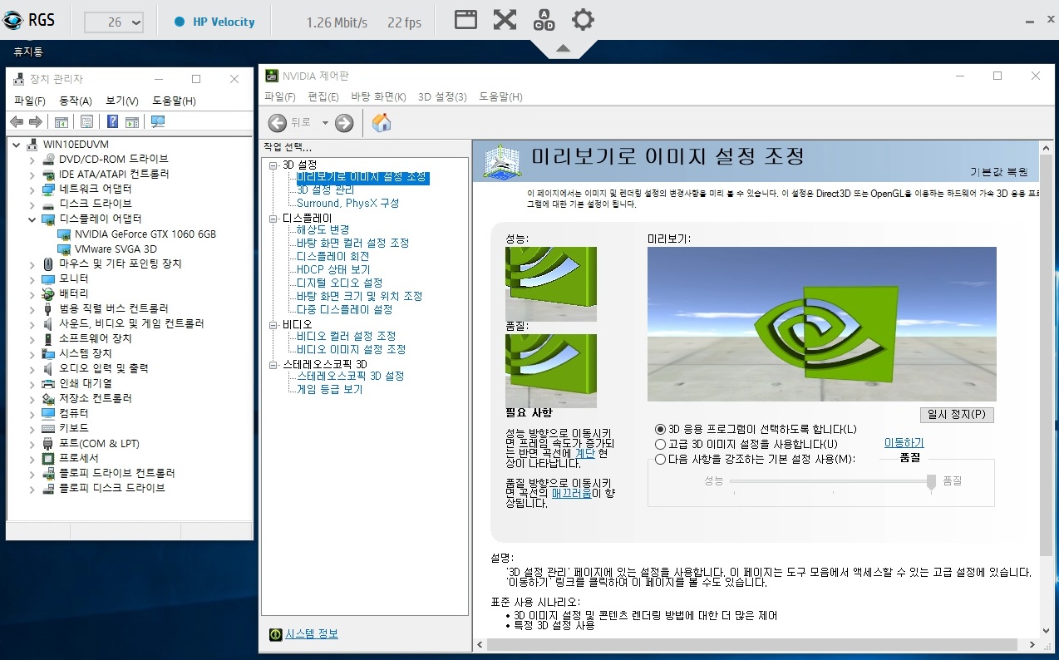Open the RGS window layout icon
1059x660 pixels.
(x=465, y=20)
